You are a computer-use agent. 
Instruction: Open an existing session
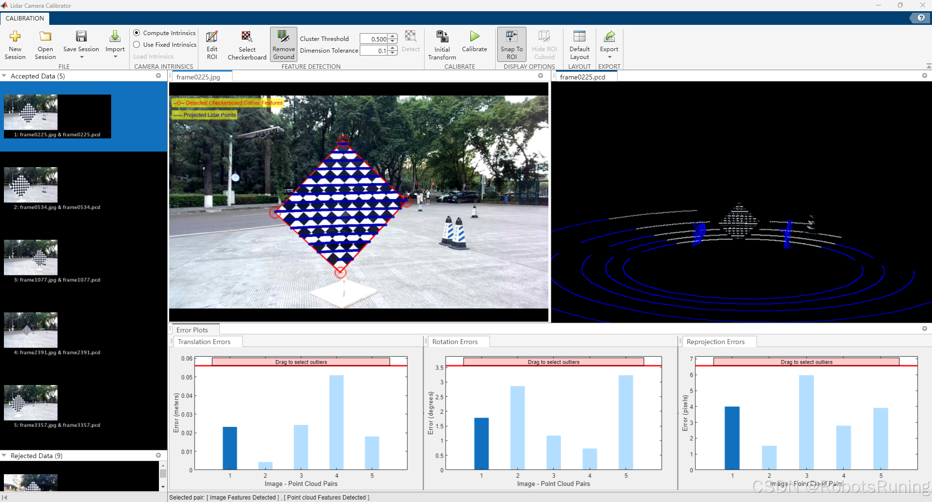(45, 45)
